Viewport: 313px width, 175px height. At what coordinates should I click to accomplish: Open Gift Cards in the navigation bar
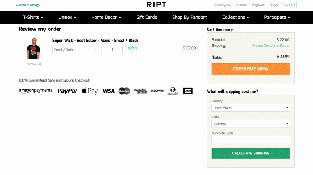pyautogui.click(x=146, y=17)
